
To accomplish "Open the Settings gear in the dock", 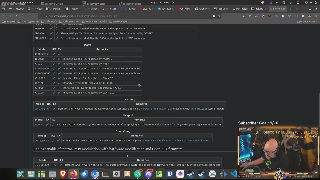I will 116,174.
